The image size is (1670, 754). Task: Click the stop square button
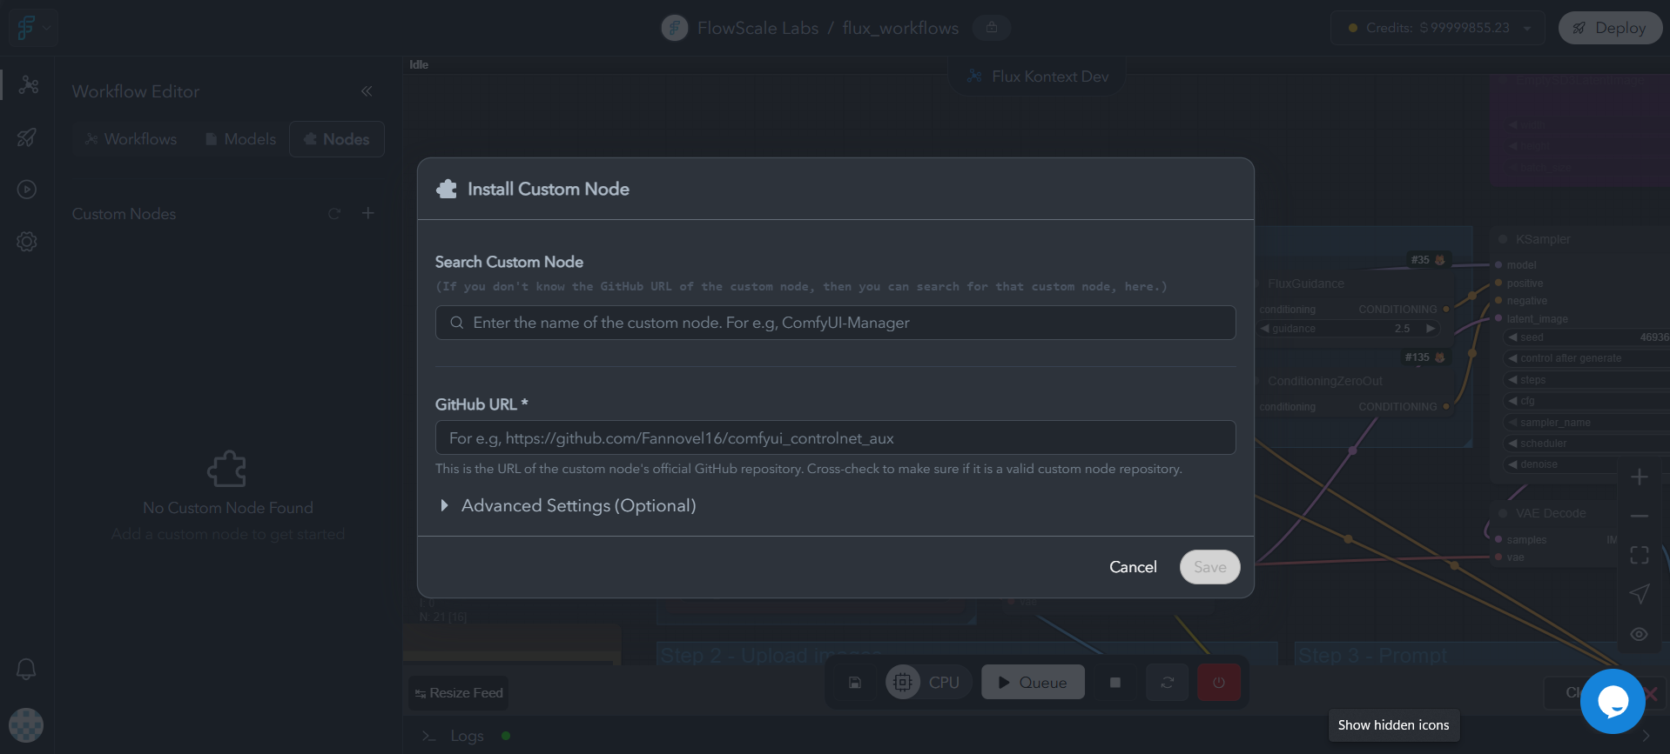point(1115,683)
